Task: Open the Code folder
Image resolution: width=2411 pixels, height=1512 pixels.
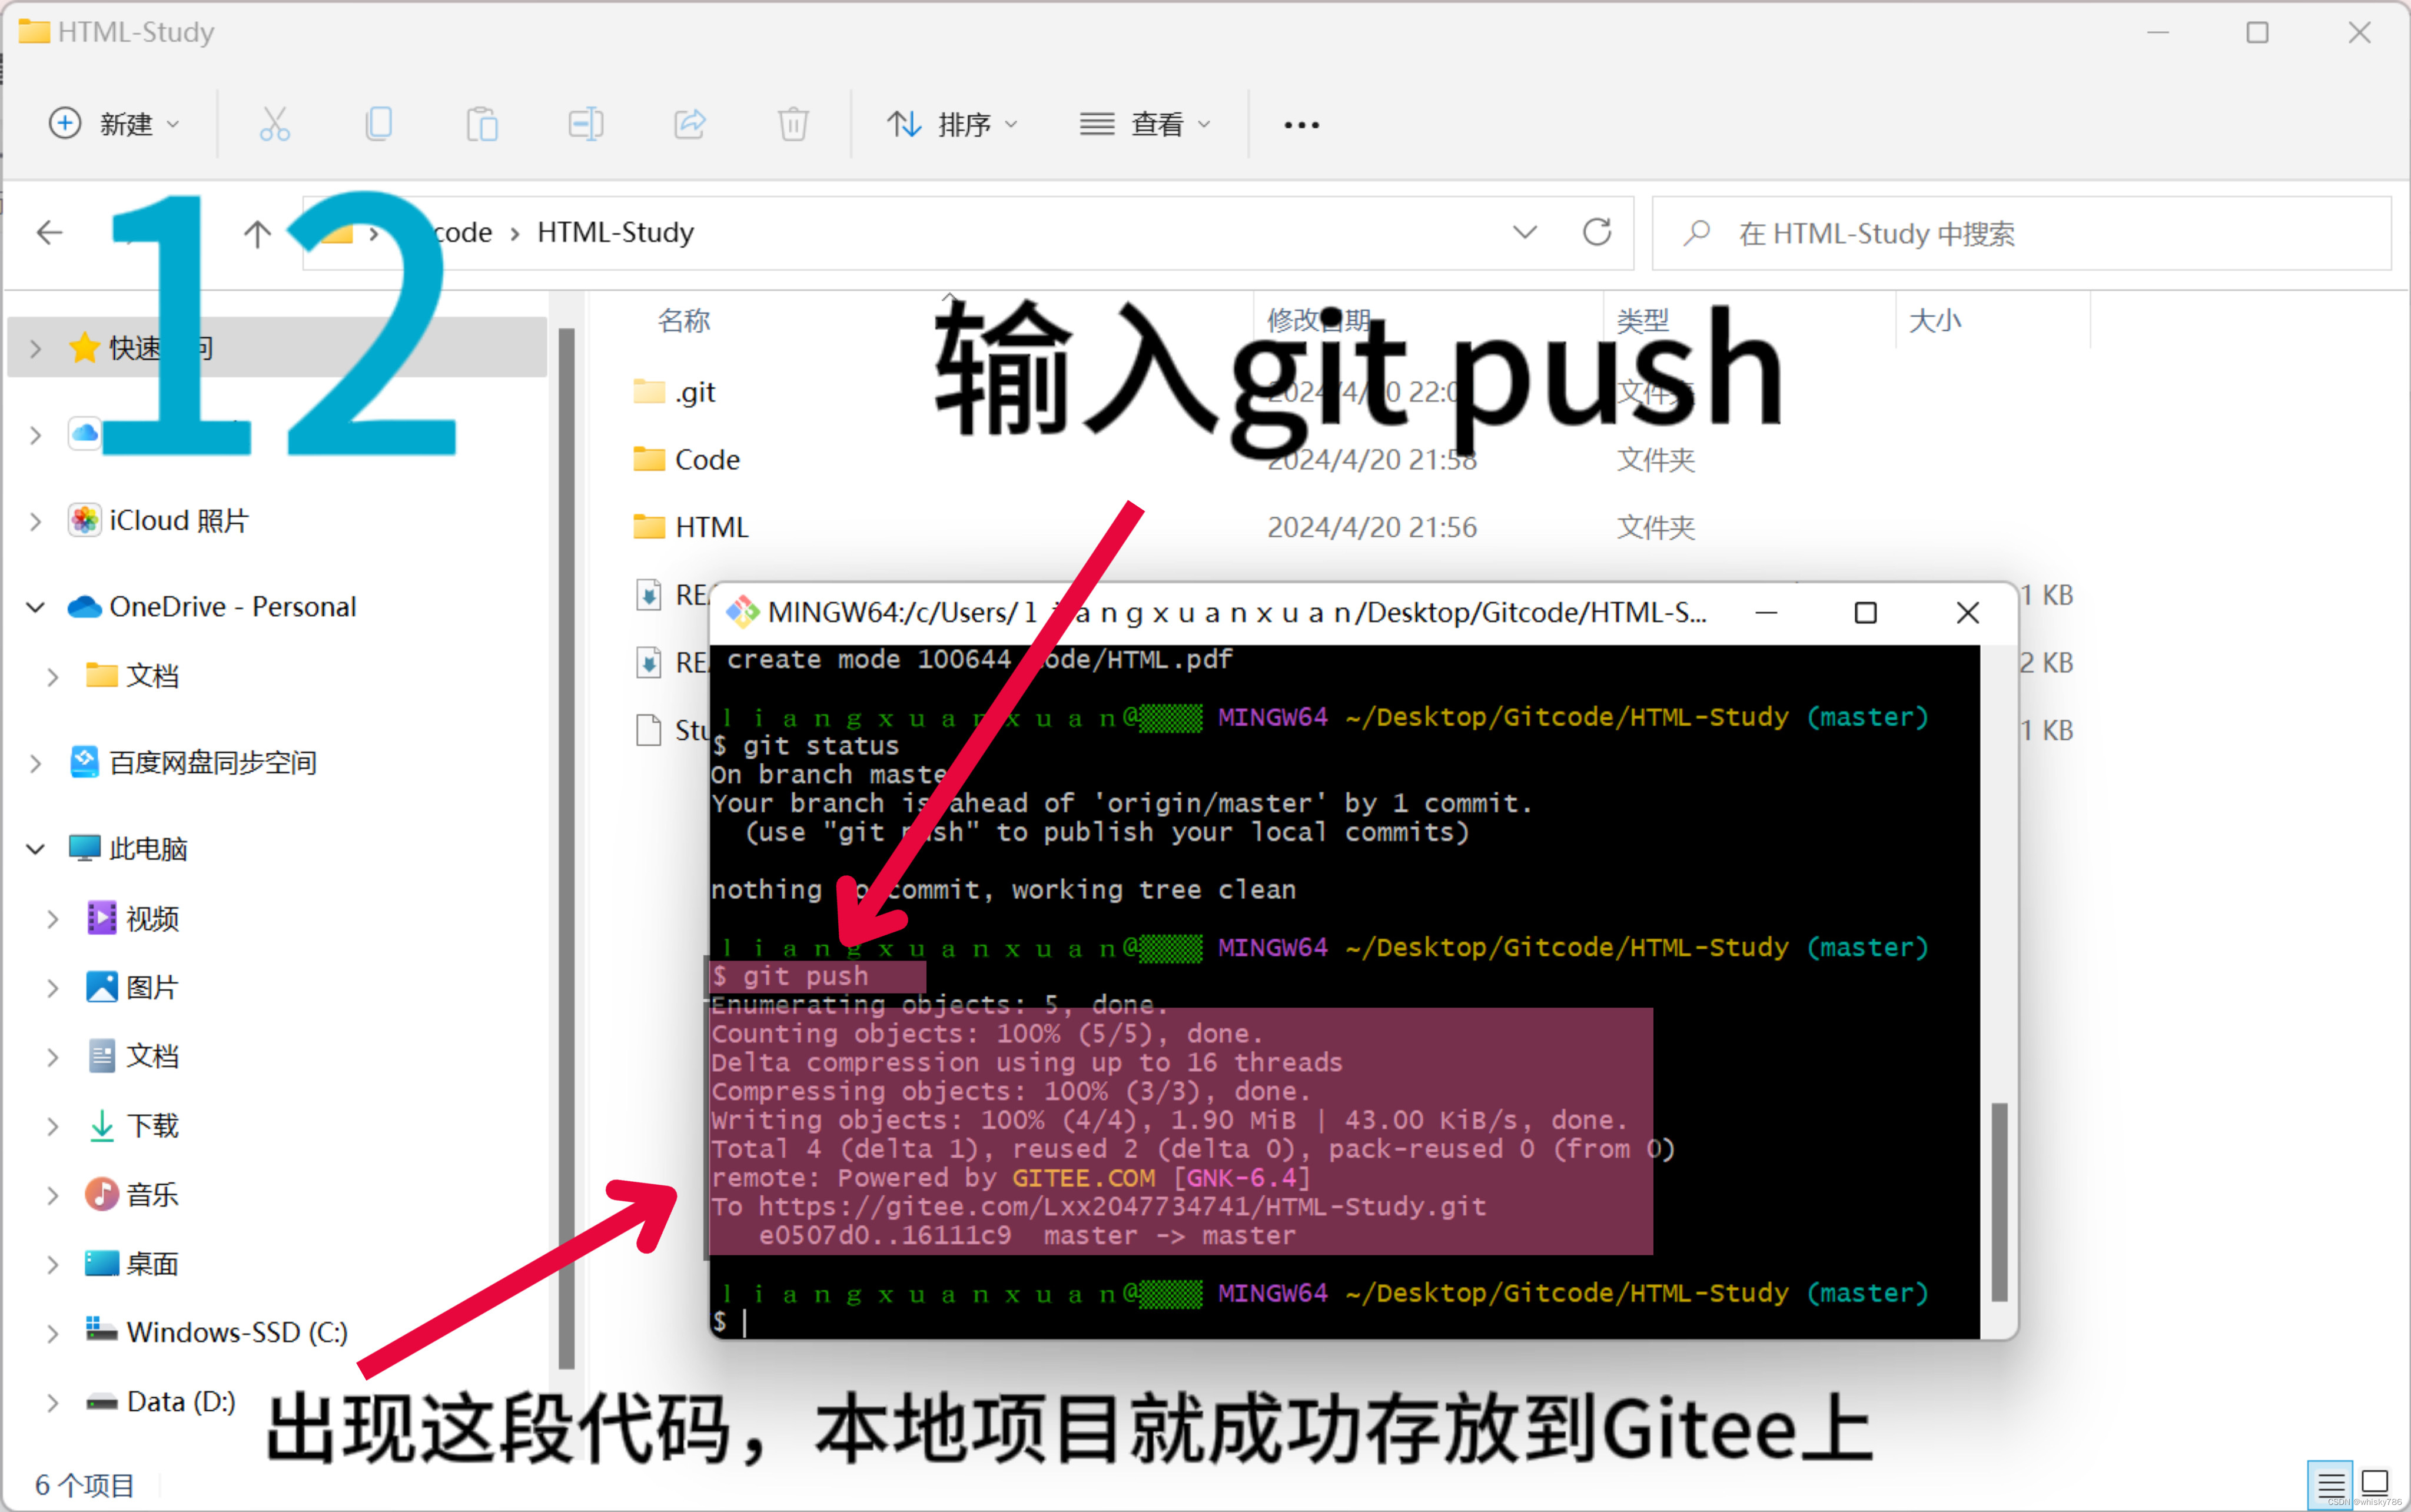Action: click(x=706, y=460)
